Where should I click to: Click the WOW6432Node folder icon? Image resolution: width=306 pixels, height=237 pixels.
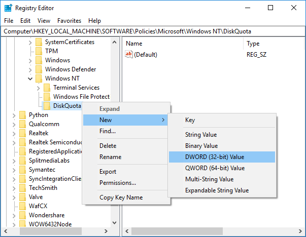tap(22, 224)
